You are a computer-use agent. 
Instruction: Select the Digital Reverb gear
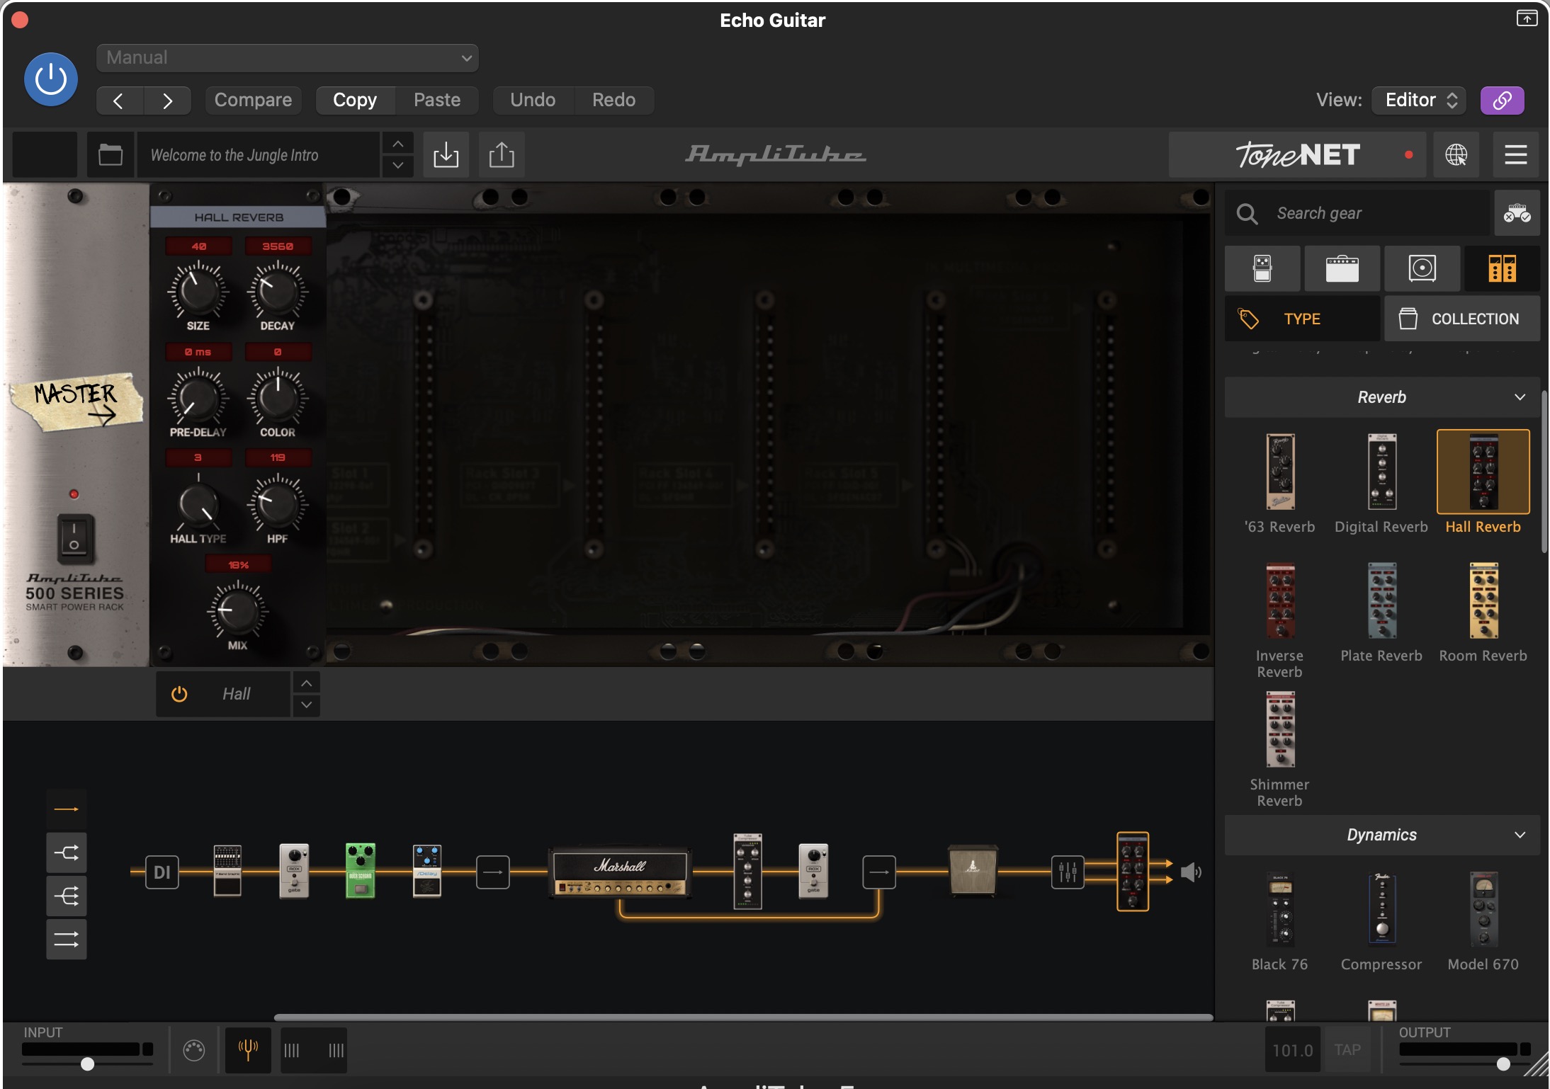coord(1381,484)
